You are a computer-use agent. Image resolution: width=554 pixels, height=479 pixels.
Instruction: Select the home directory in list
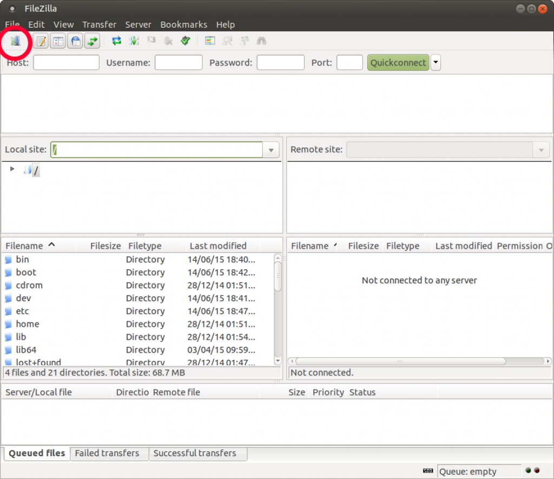(x=28, y=324)
